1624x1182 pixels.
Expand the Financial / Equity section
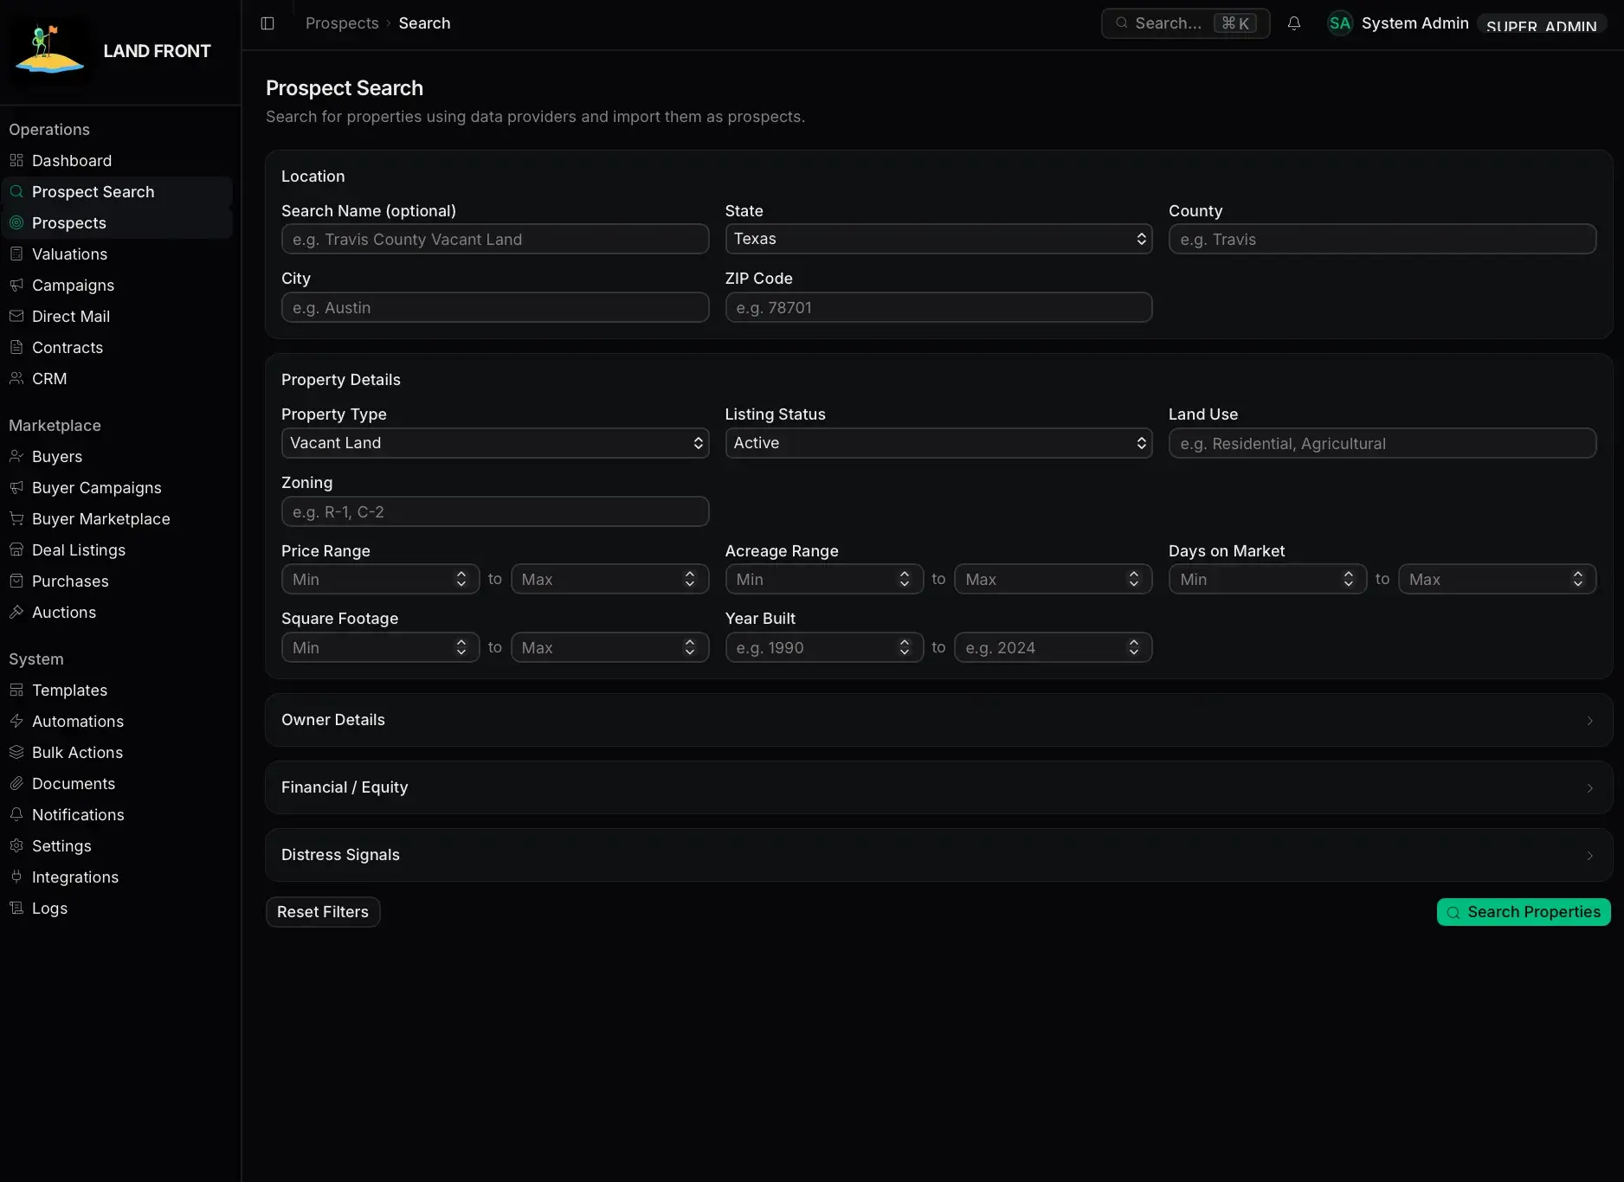coord(938,787)
